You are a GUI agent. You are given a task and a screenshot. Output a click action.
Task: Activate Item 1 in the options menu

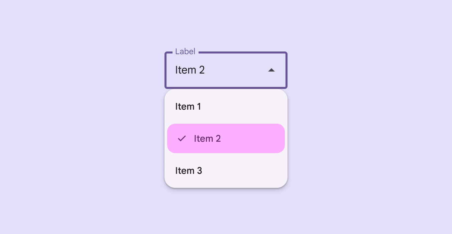[188, 106]
